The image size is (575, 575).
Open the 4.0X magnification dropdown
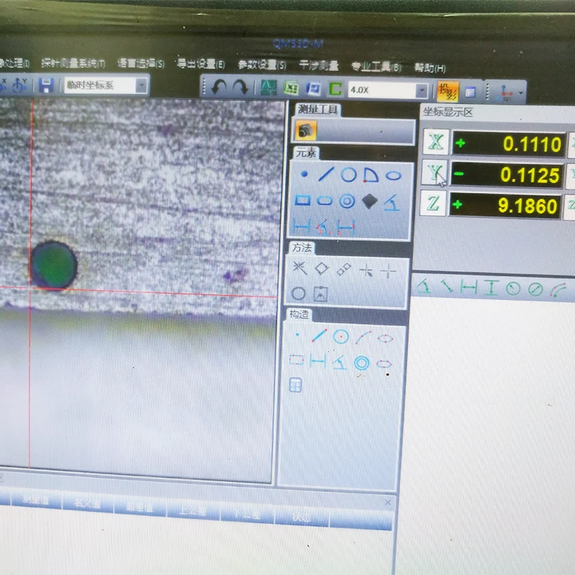(x=422, y=88)
